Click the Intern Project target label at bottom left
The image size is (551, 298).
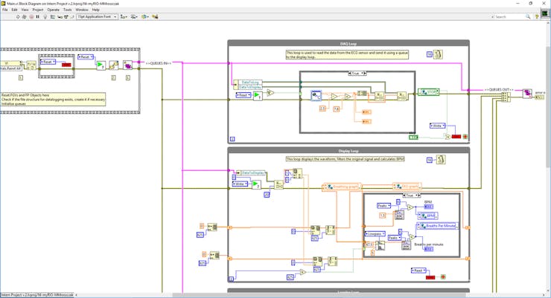pos(37,295)
